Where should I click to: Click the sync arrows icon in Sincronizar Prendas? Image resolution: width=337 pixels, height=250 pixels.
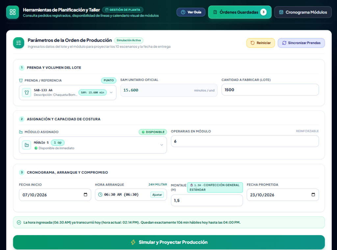click(x=284, y=43)
